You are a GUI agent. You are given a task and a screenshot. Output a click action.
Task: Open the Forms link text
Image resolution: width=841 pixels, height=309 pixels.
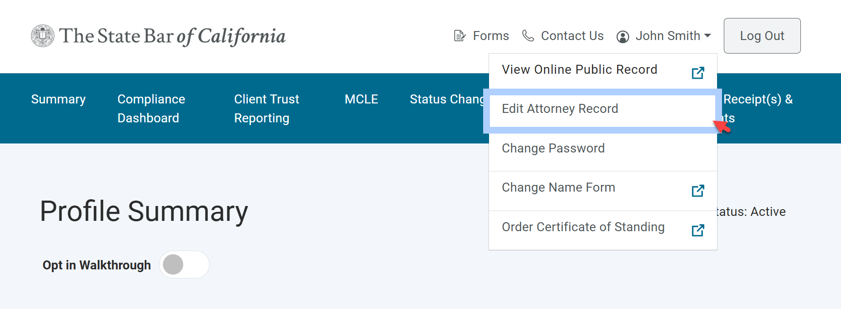[491, 36]
